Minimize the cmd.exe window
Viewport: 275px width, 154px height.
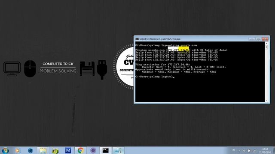(x=252, y=39)
